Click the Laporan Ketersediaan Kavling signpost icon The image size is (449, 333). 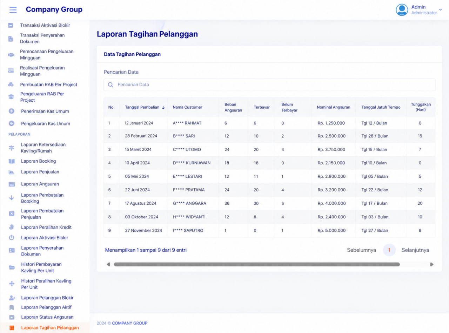[x=12, y=148]
